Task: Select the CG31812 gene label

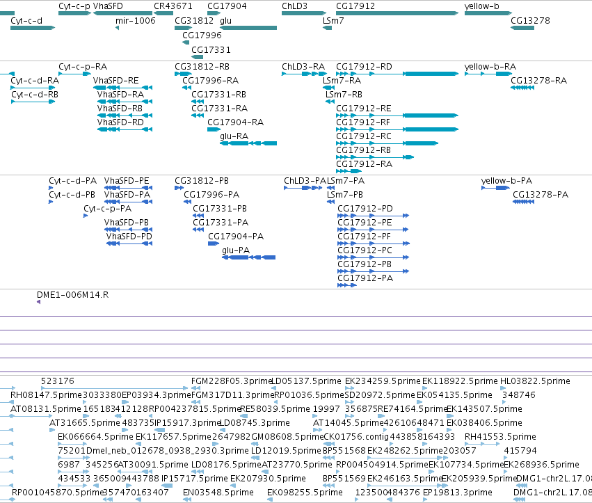Action: tap(194, 20)
